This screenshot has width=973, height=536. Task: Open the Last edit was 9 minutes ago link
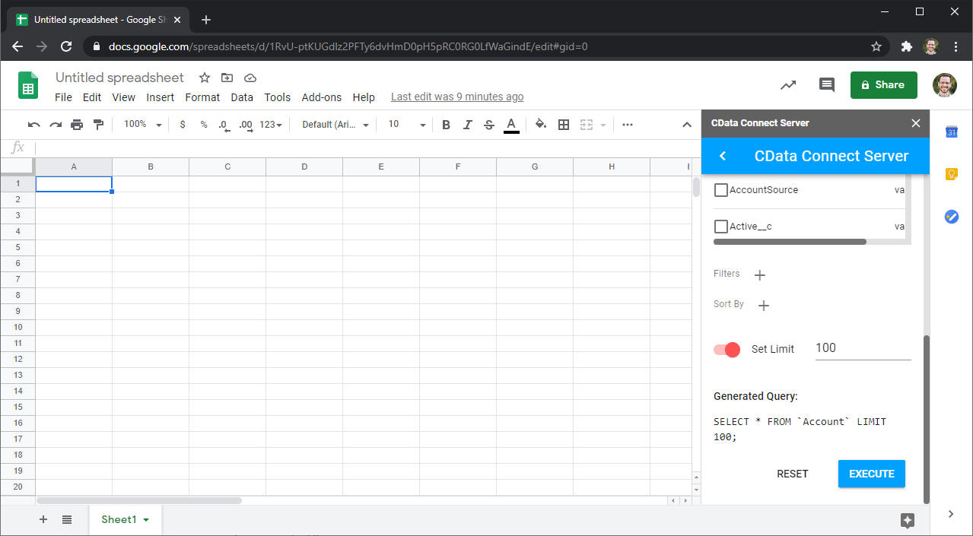coord(457,97)
